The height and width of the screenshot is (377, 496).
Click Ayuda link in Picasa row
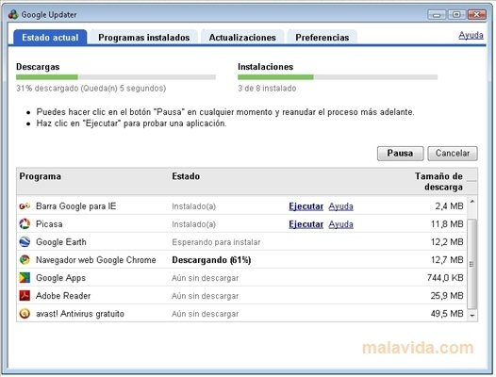pyautogui.click(x=340, y=224)
